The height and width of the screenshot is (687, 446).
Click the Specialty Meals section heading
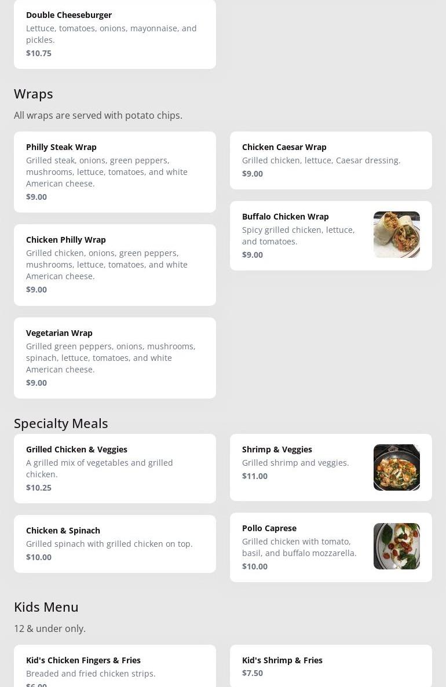coord(61,423)
